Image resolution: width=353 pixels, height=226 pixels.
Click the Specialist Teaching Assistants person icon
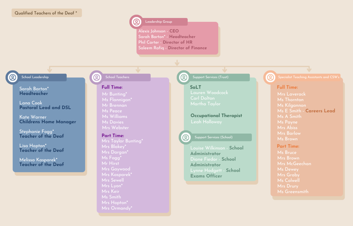[x=270, y=77]
